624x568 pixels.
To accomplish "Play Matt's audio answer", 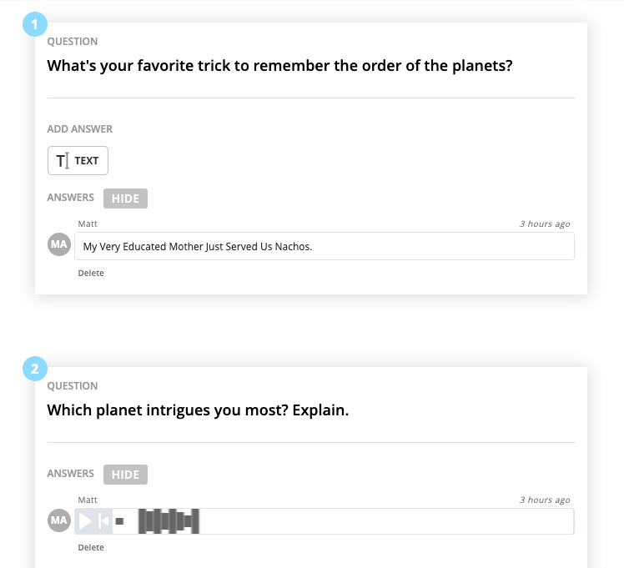I will 85,521.
